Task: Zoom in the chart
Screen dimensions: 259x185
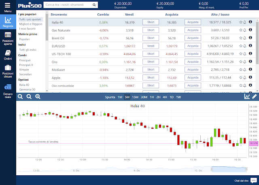Action: pyautogui.click(x=38, y=97)
